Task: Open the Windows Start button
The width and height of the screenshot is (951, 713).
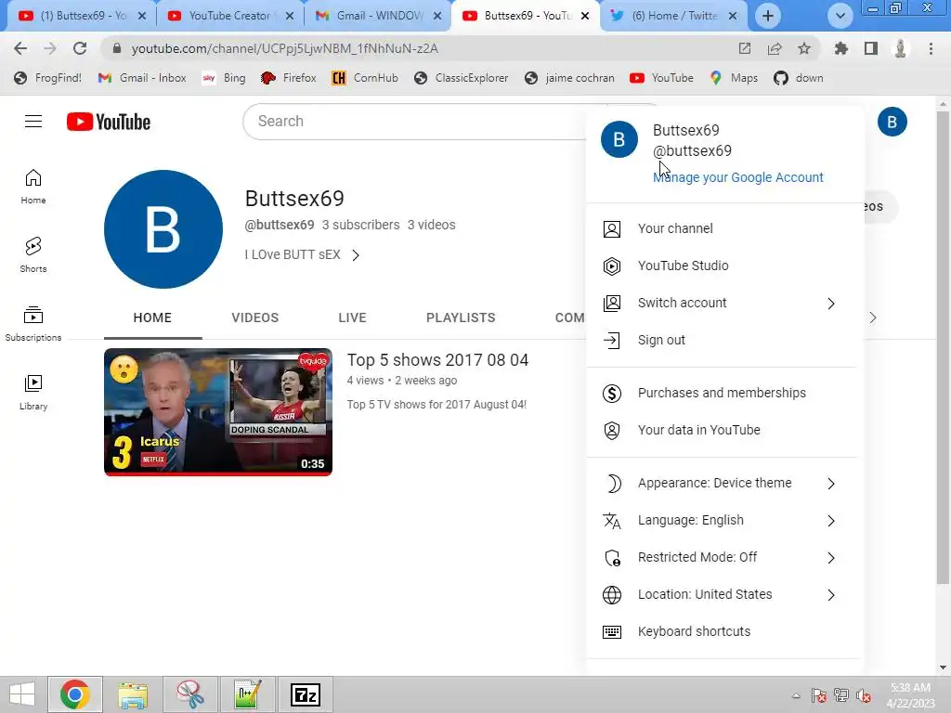Action: [22, 694]
